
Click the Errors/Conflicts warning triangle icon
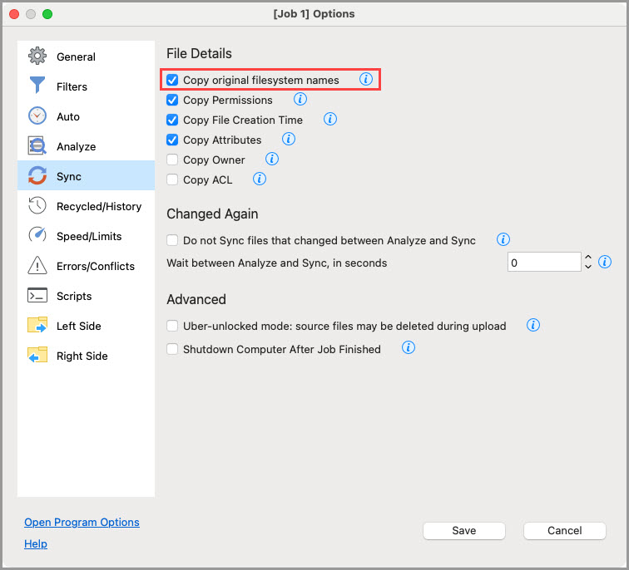(x=37, y=266)
